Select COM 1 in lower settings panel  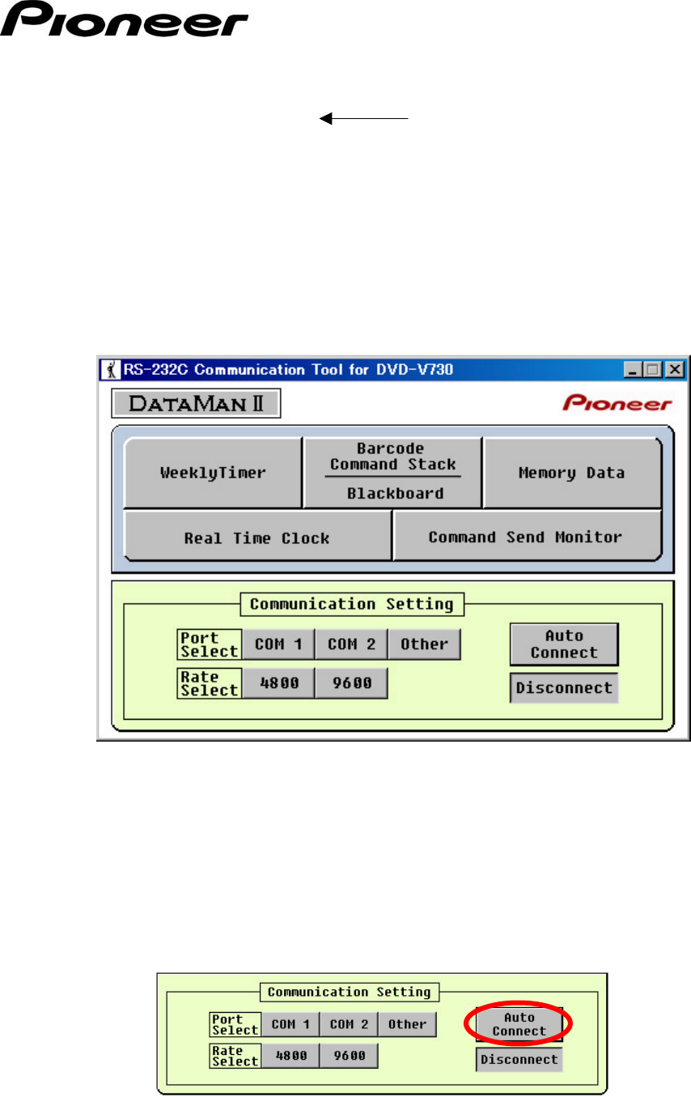point(290,1024)
